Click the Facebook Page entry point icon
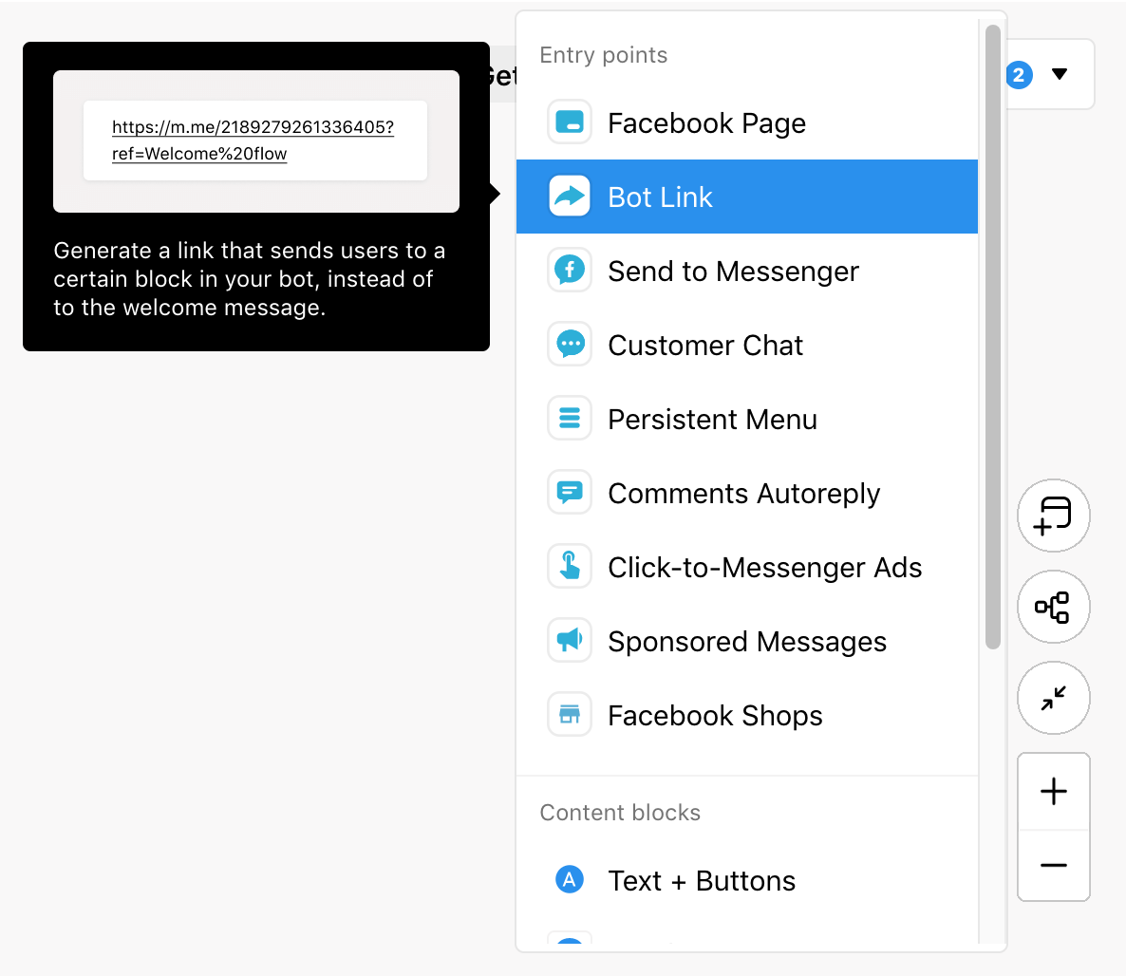The height and width of the screenshot is (976, 1126). point(570,122)
